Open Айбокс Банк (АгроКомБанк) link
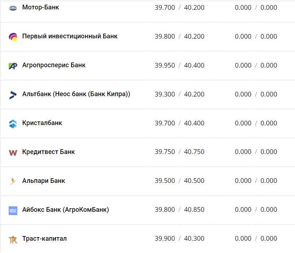 [x=65, y=210]
